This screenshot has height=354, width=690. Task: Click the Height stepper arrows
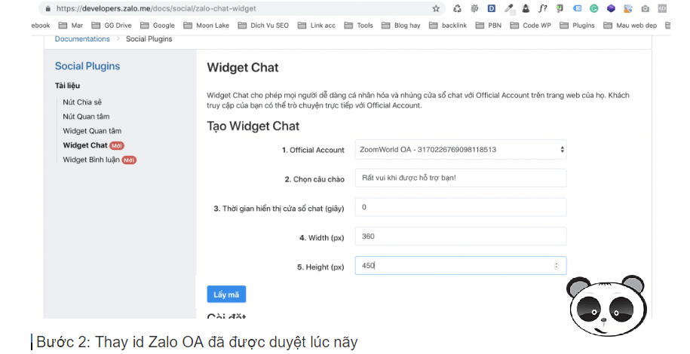[557, 266]
